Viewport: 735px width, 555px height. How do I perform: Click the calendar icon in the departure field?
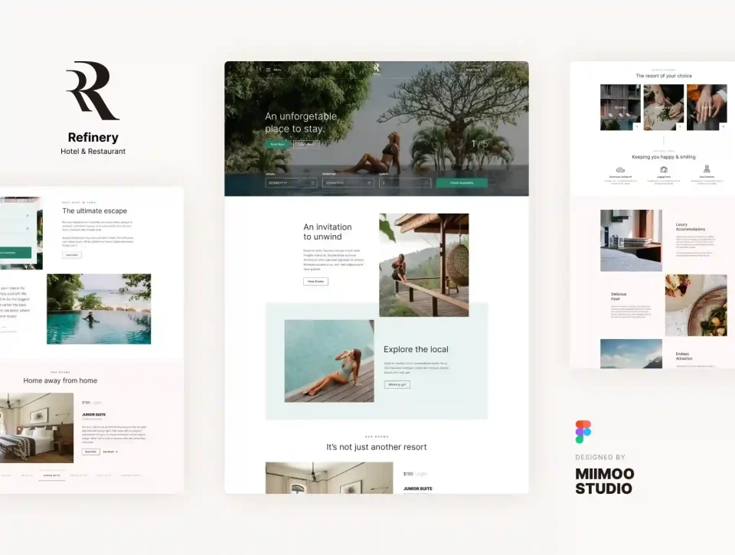click(x=369, y=183)
